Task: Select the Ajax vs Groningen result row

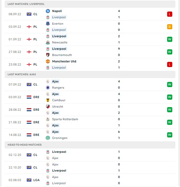Action: click(90, 135)
